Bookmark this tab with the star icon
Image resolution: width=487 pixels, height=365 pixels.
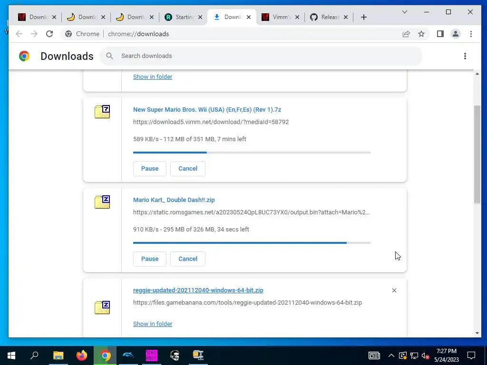point(421,34)
